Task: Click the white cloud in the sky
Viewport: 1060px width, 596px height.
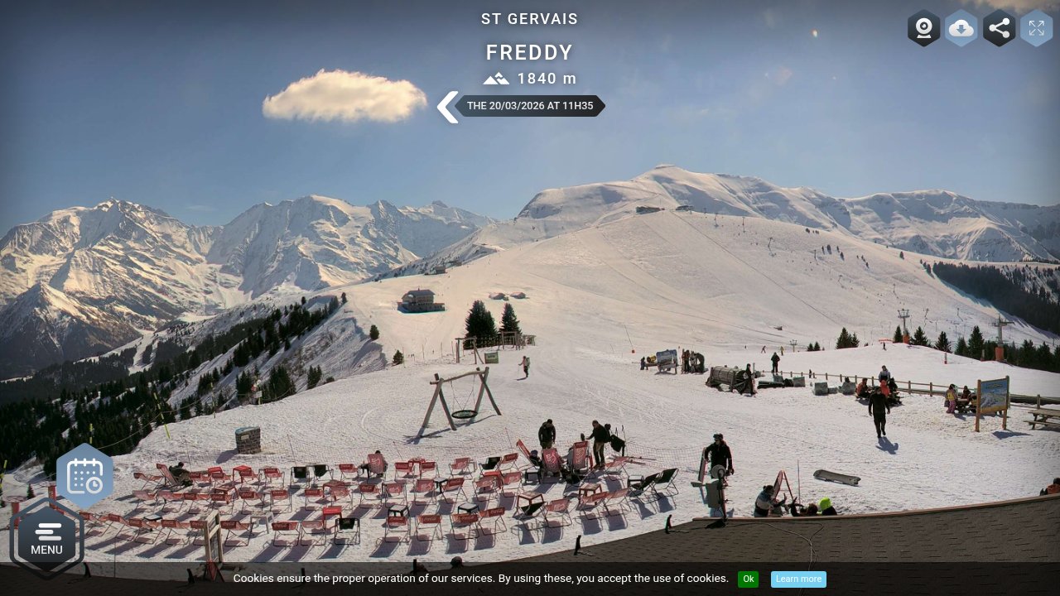Action: 344,97
